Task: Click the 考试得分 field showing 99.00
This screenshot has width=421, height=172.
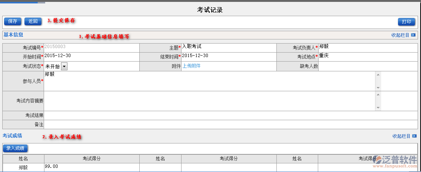Action: 92,167
